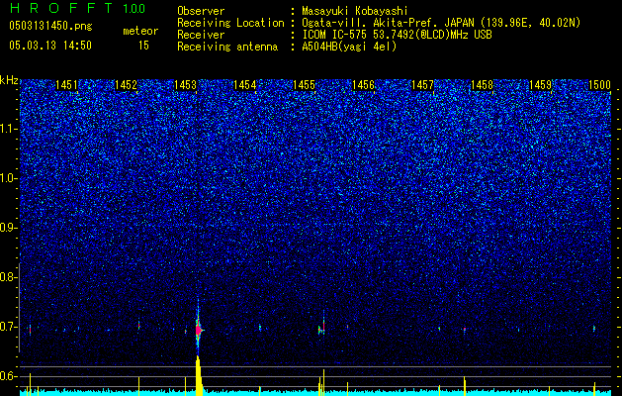622x396 pixels.
Task: Click the 1452 time marker
Action: [126, 84]
